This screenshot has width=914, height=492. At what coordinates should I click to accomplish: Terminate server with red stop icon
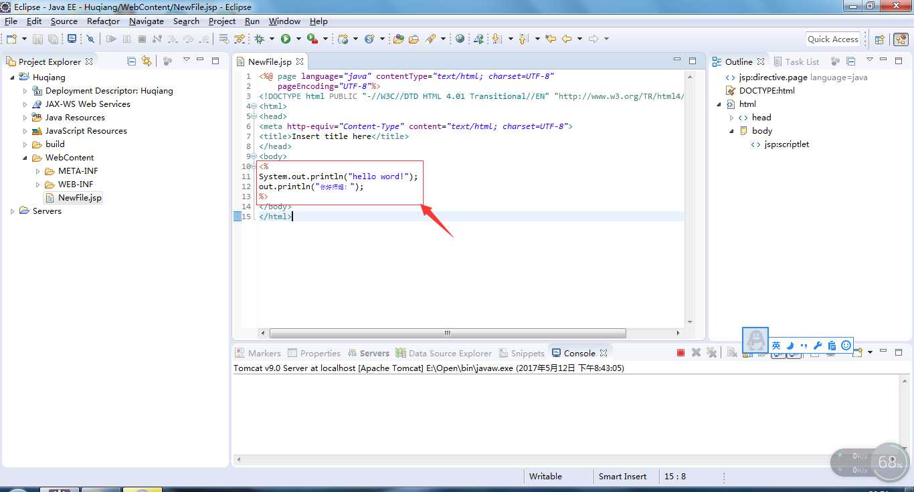pos(680,353)
